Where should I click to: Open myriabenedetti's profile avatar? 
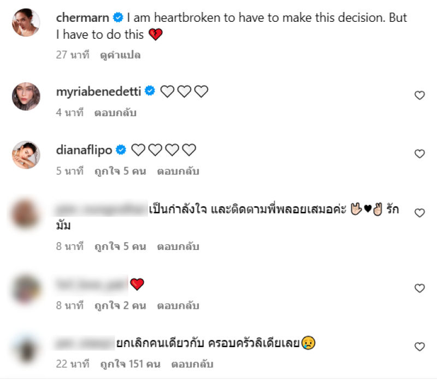pyautogui.click(x=26, y=97)
